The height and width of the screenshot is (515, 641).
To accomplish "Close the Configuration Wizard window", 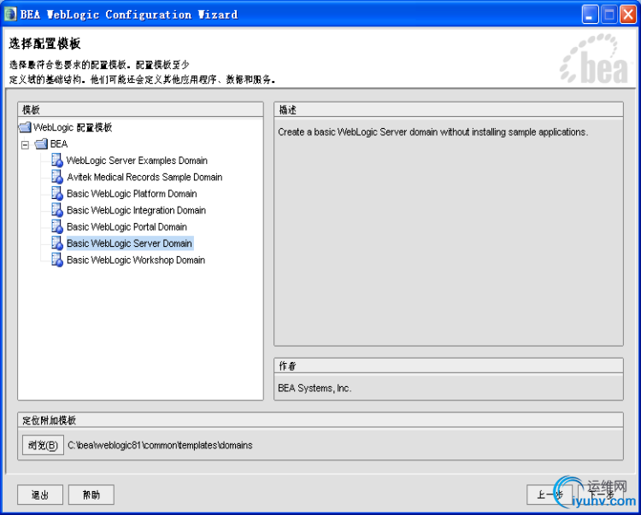I will pyautogui.click(x=627, y=15).
